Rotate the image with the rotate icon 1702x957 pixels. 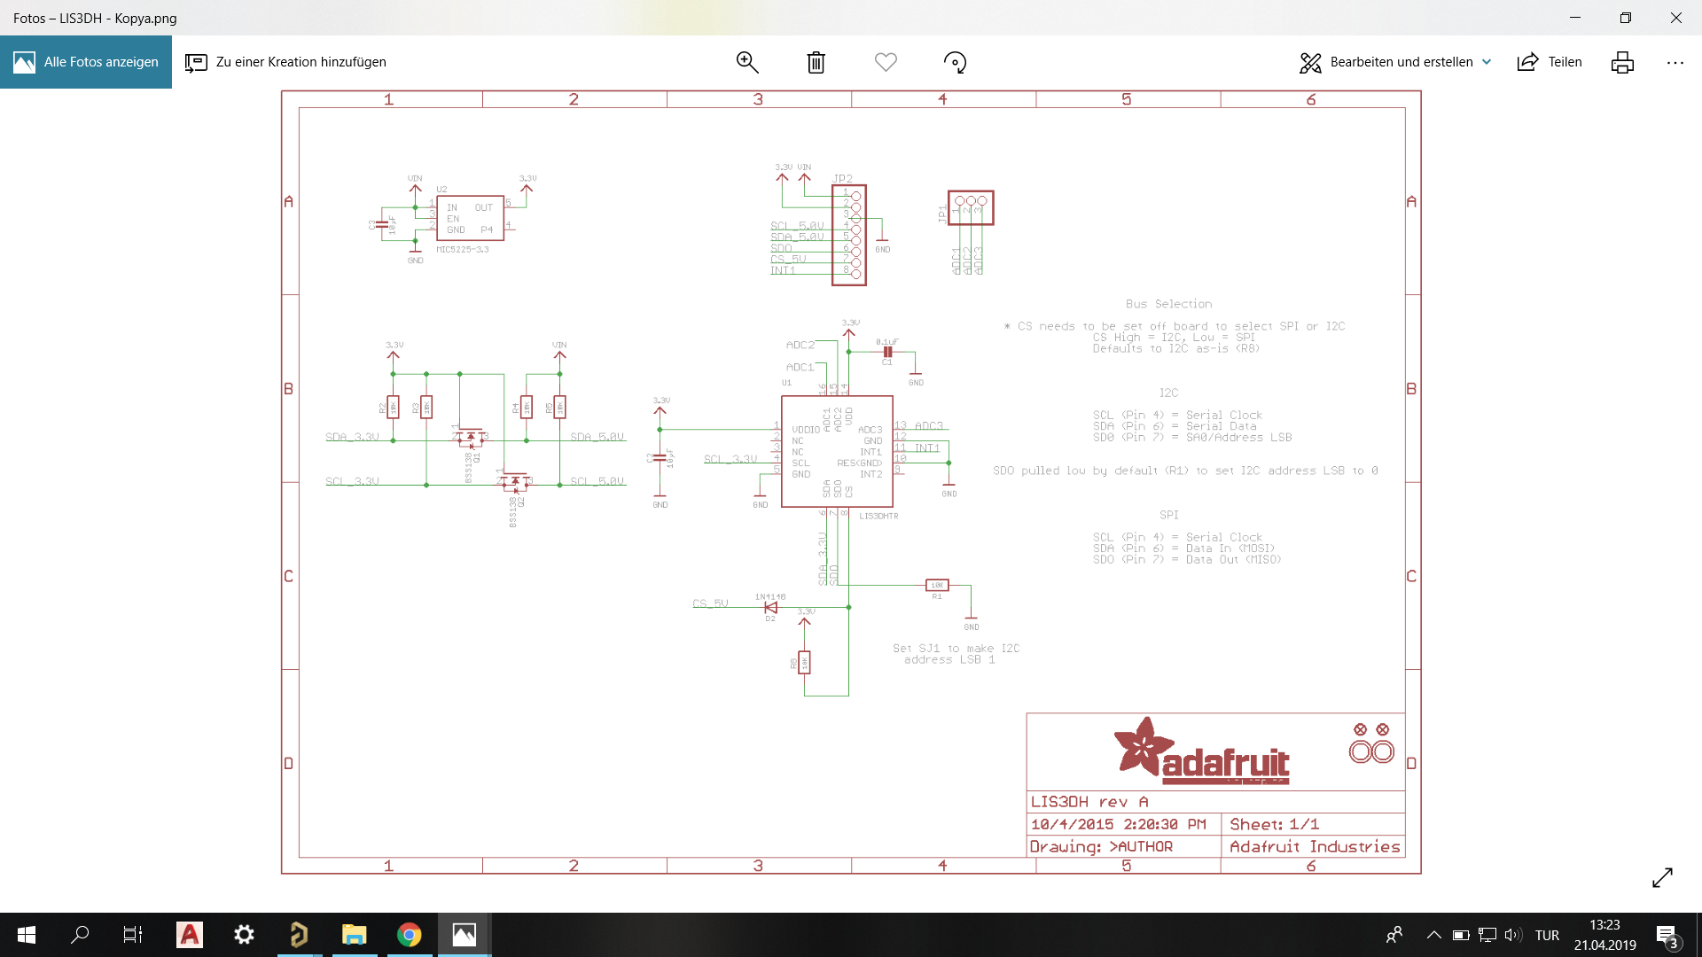tap(955, 62)
